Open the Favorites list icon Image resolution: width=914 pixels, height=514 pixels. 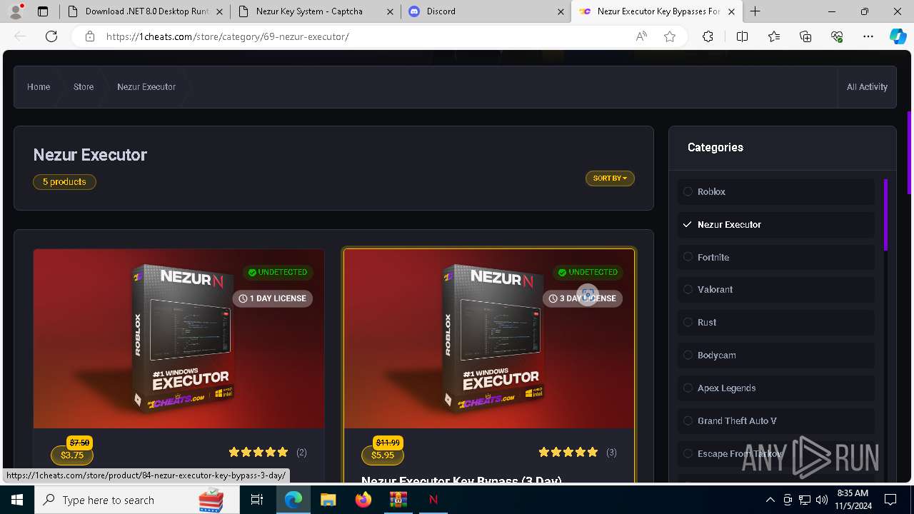tap(774, 36)
